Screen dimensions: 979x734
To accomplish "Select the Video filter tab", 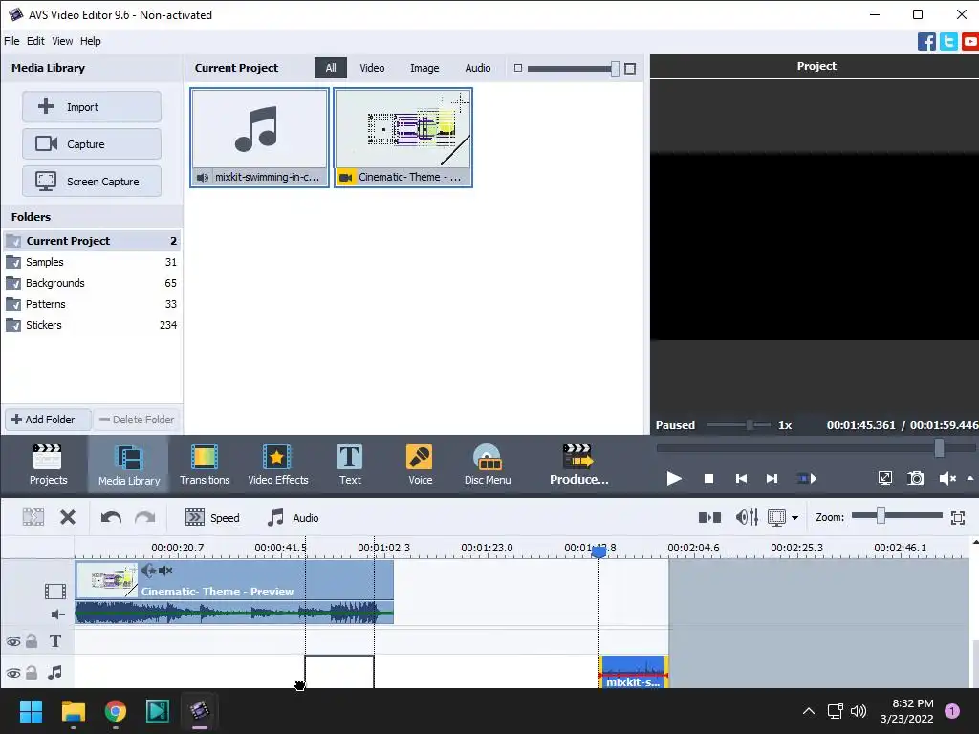I will pos(372,68).
